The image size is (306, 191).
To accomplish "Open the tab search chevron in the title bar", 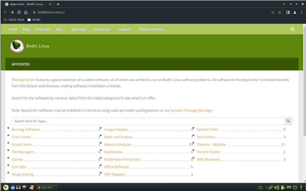I will pyautogui.click(x=284, y=4).
